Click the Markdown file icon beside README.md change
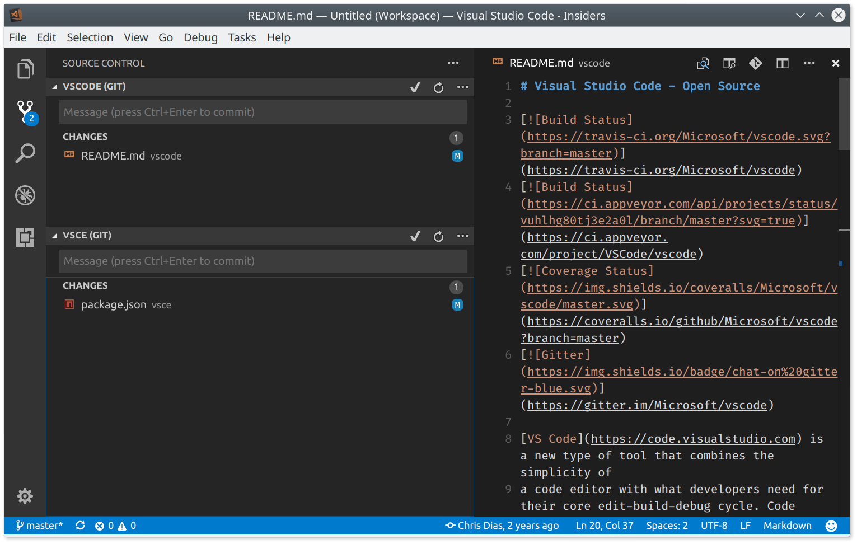The width and height of the screenshot is (857, 544). click(69, 155)
